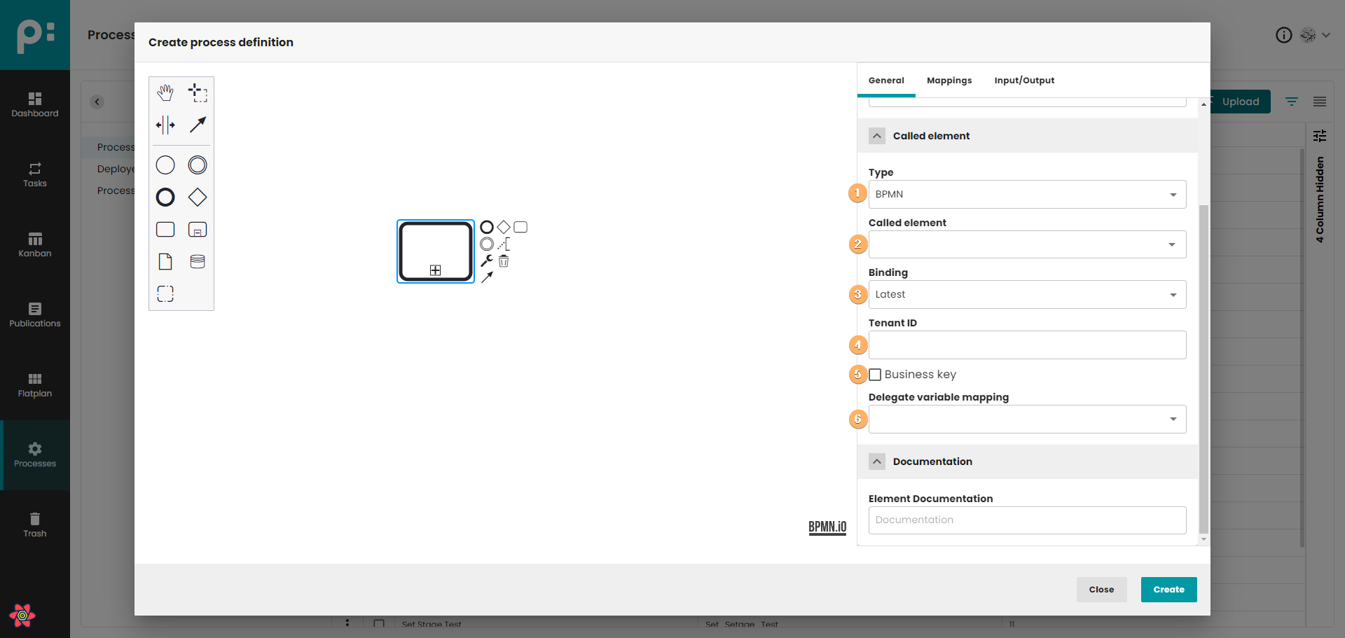The height and width of the screenshot is (638, 1345).
Task: Select the lasso tool
Action: tap(198, 92)
